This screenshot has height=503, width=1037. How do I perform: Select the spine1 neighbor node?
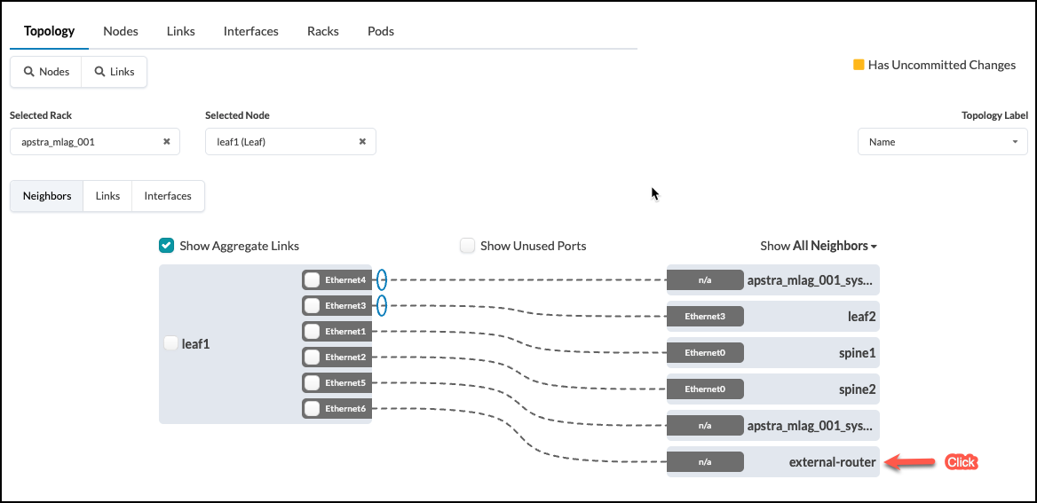pos(857,353)
